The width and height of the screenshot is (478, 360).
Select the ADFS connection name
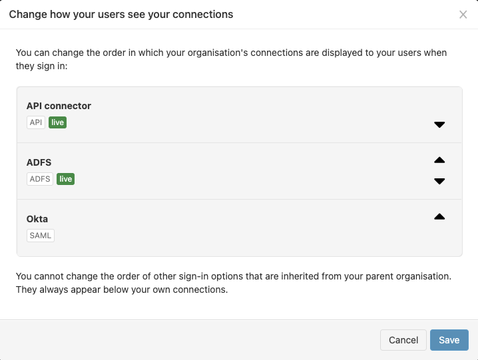point(39,162)
